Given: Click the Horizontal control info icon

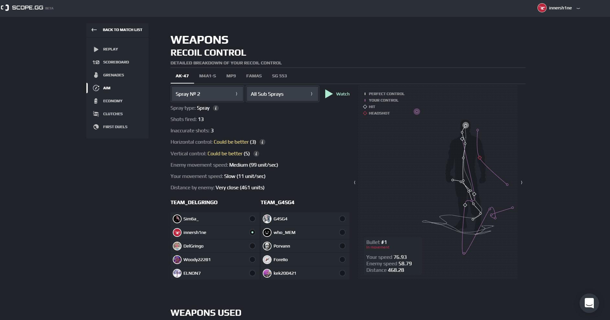Looking at the screenshot, I should pos(262,142).
